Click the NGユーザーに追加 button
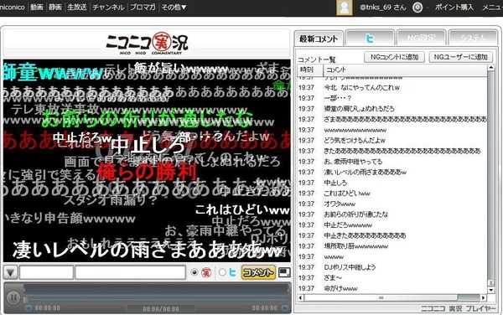This screenshot has width=503, height=315. pos(460,57)
